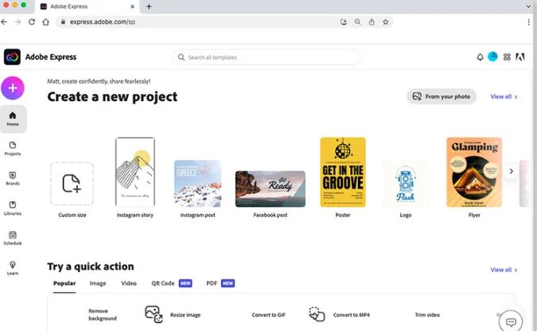The image size is (537, 331).
Task: Select the Adobe Express browser tab
Action: point(88,6)
